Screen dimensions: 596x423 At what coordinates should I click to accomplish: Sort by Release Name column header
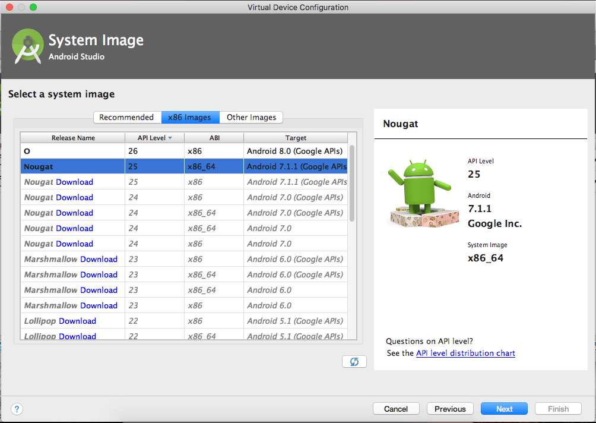[x=73, y=138]
